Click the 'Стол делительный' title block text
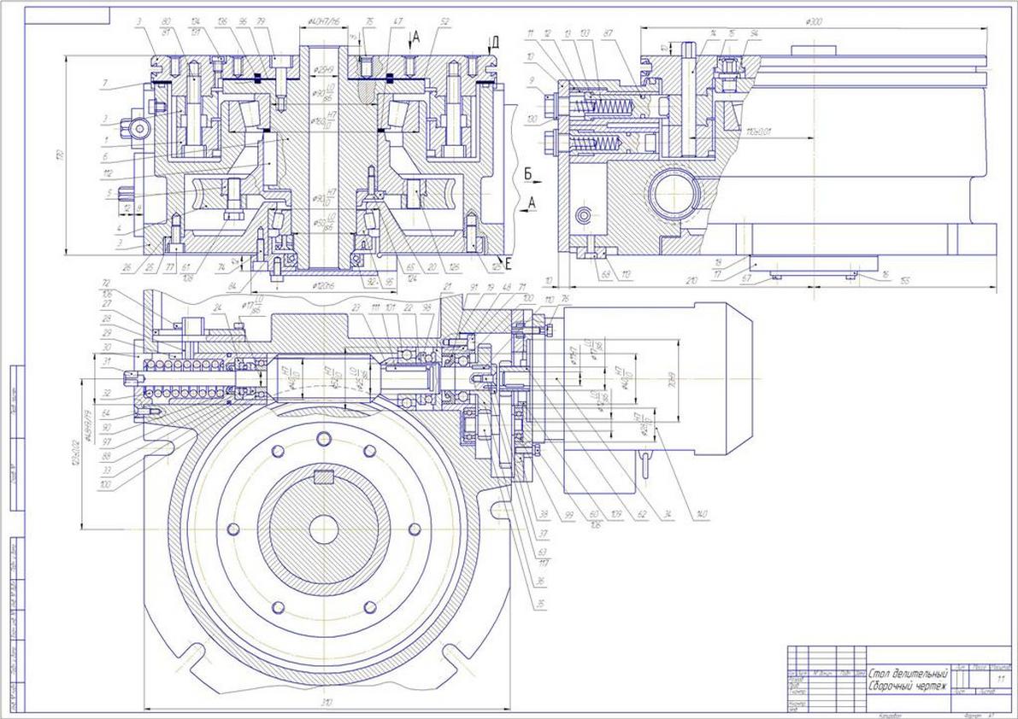The width and height of the screenshot is (1018, 719). 908,673
